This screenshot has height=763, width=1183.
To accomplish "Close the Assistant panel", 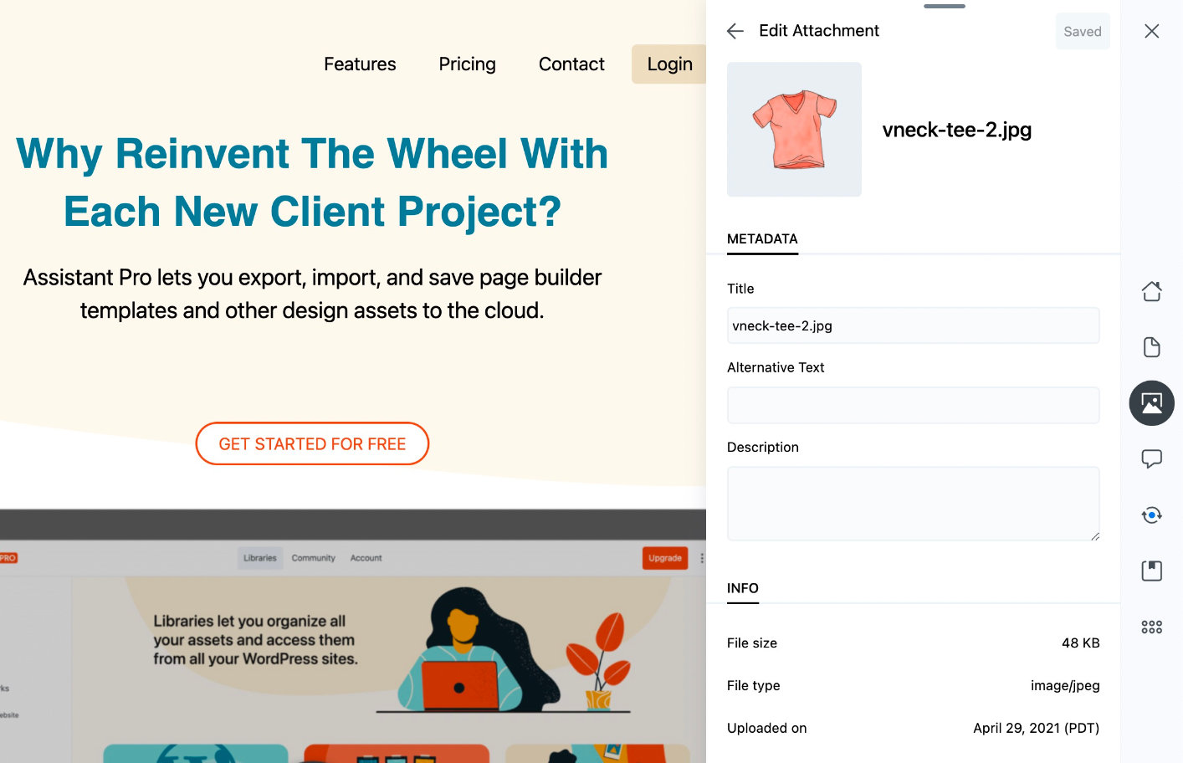I will click(1151, 31).
